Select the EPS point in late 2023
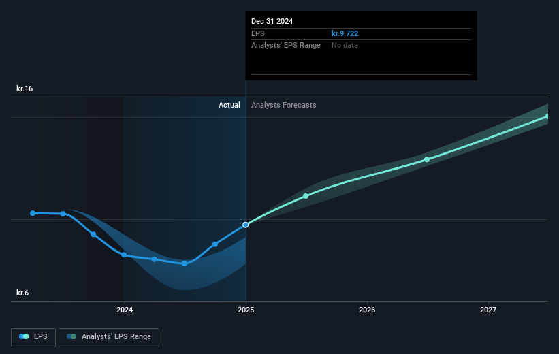 tap(93, 234)
